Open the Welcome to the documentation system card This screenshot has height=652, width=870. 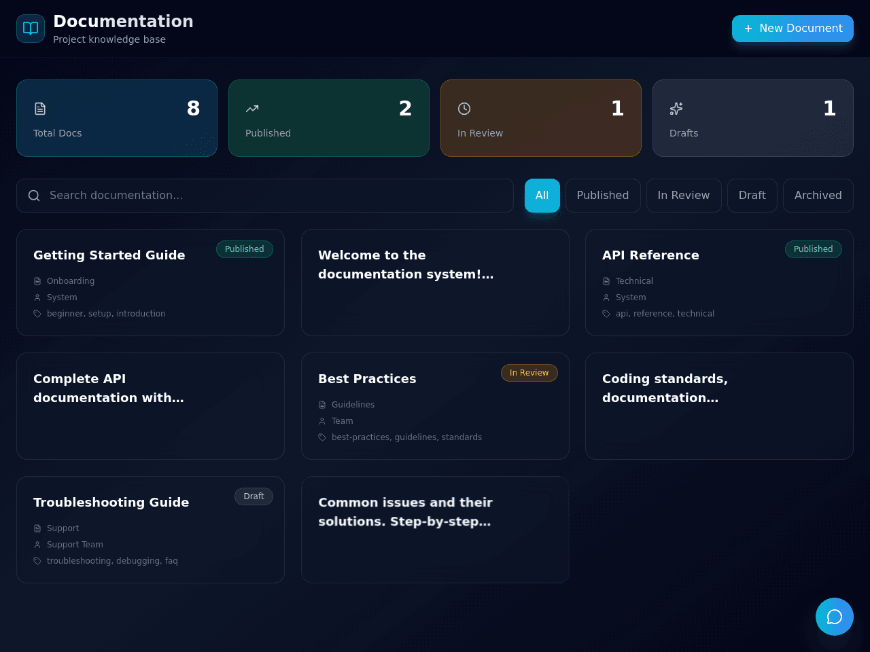click(x=435, y=283)
